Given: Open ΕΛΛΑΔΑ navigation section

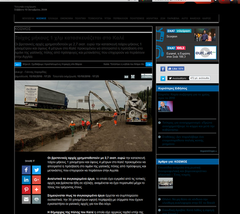Looking at the screenshot, I should click(x=53, y=18).
